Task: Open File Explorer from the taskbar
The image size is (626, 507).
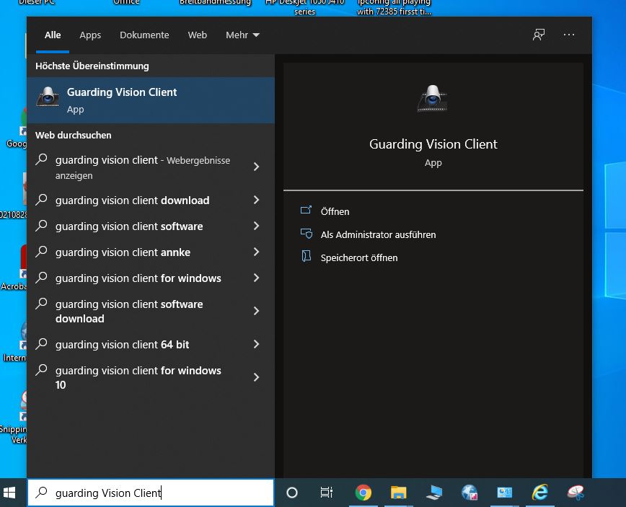Action: pos(398,493)
